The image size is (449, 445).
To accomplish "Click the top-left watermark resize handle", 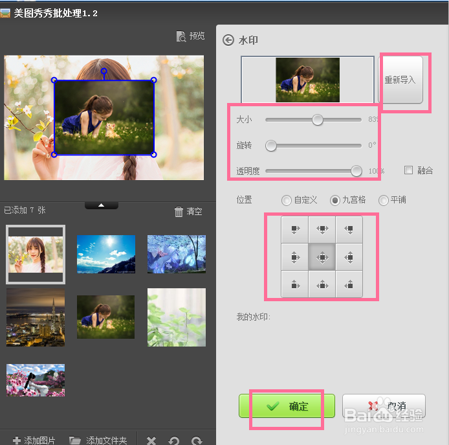I will point(54,80).
